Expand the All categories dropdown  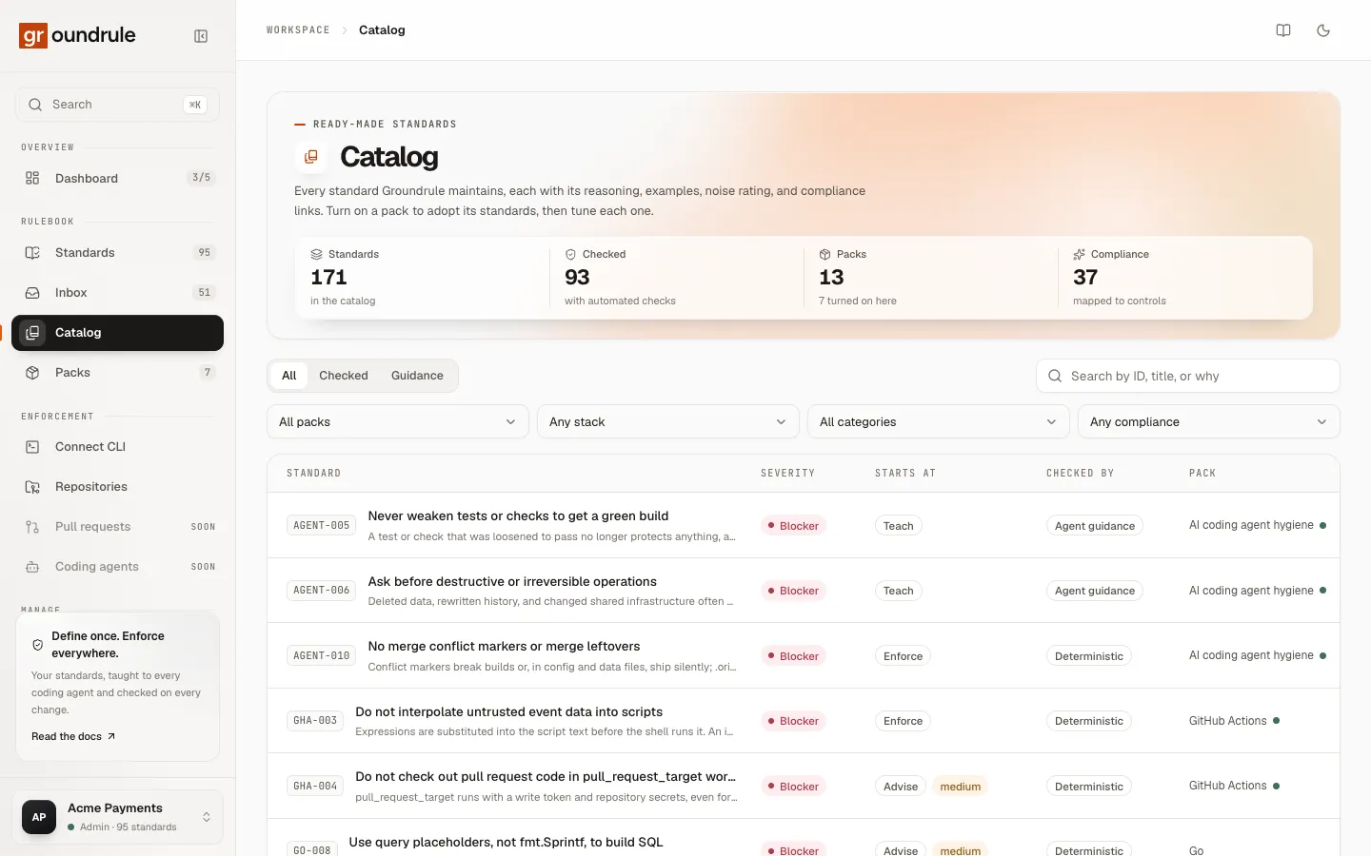point(939,422)
